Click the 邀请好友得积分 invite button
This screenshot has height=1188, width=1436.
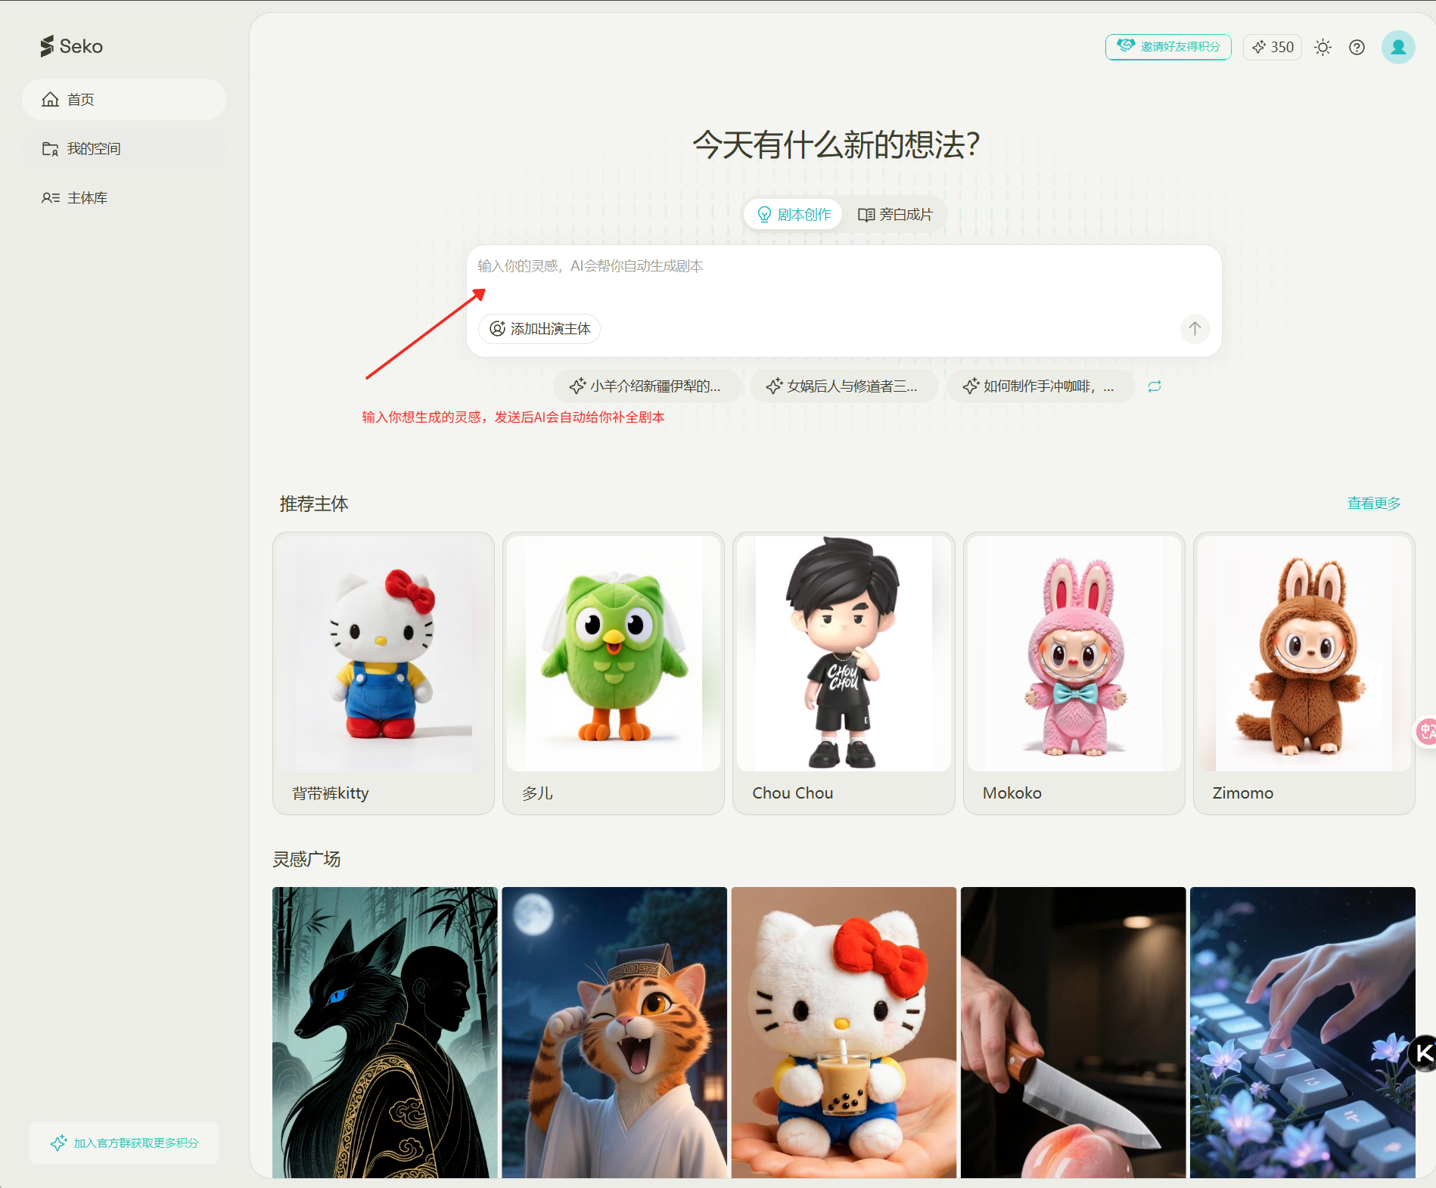click(1168, 47)
